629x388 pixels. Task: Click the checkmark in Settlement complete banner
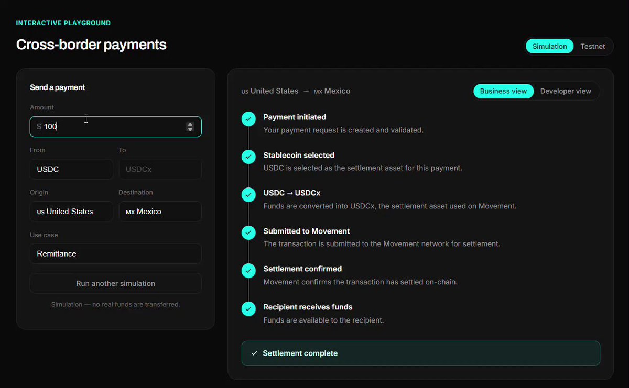254,353
